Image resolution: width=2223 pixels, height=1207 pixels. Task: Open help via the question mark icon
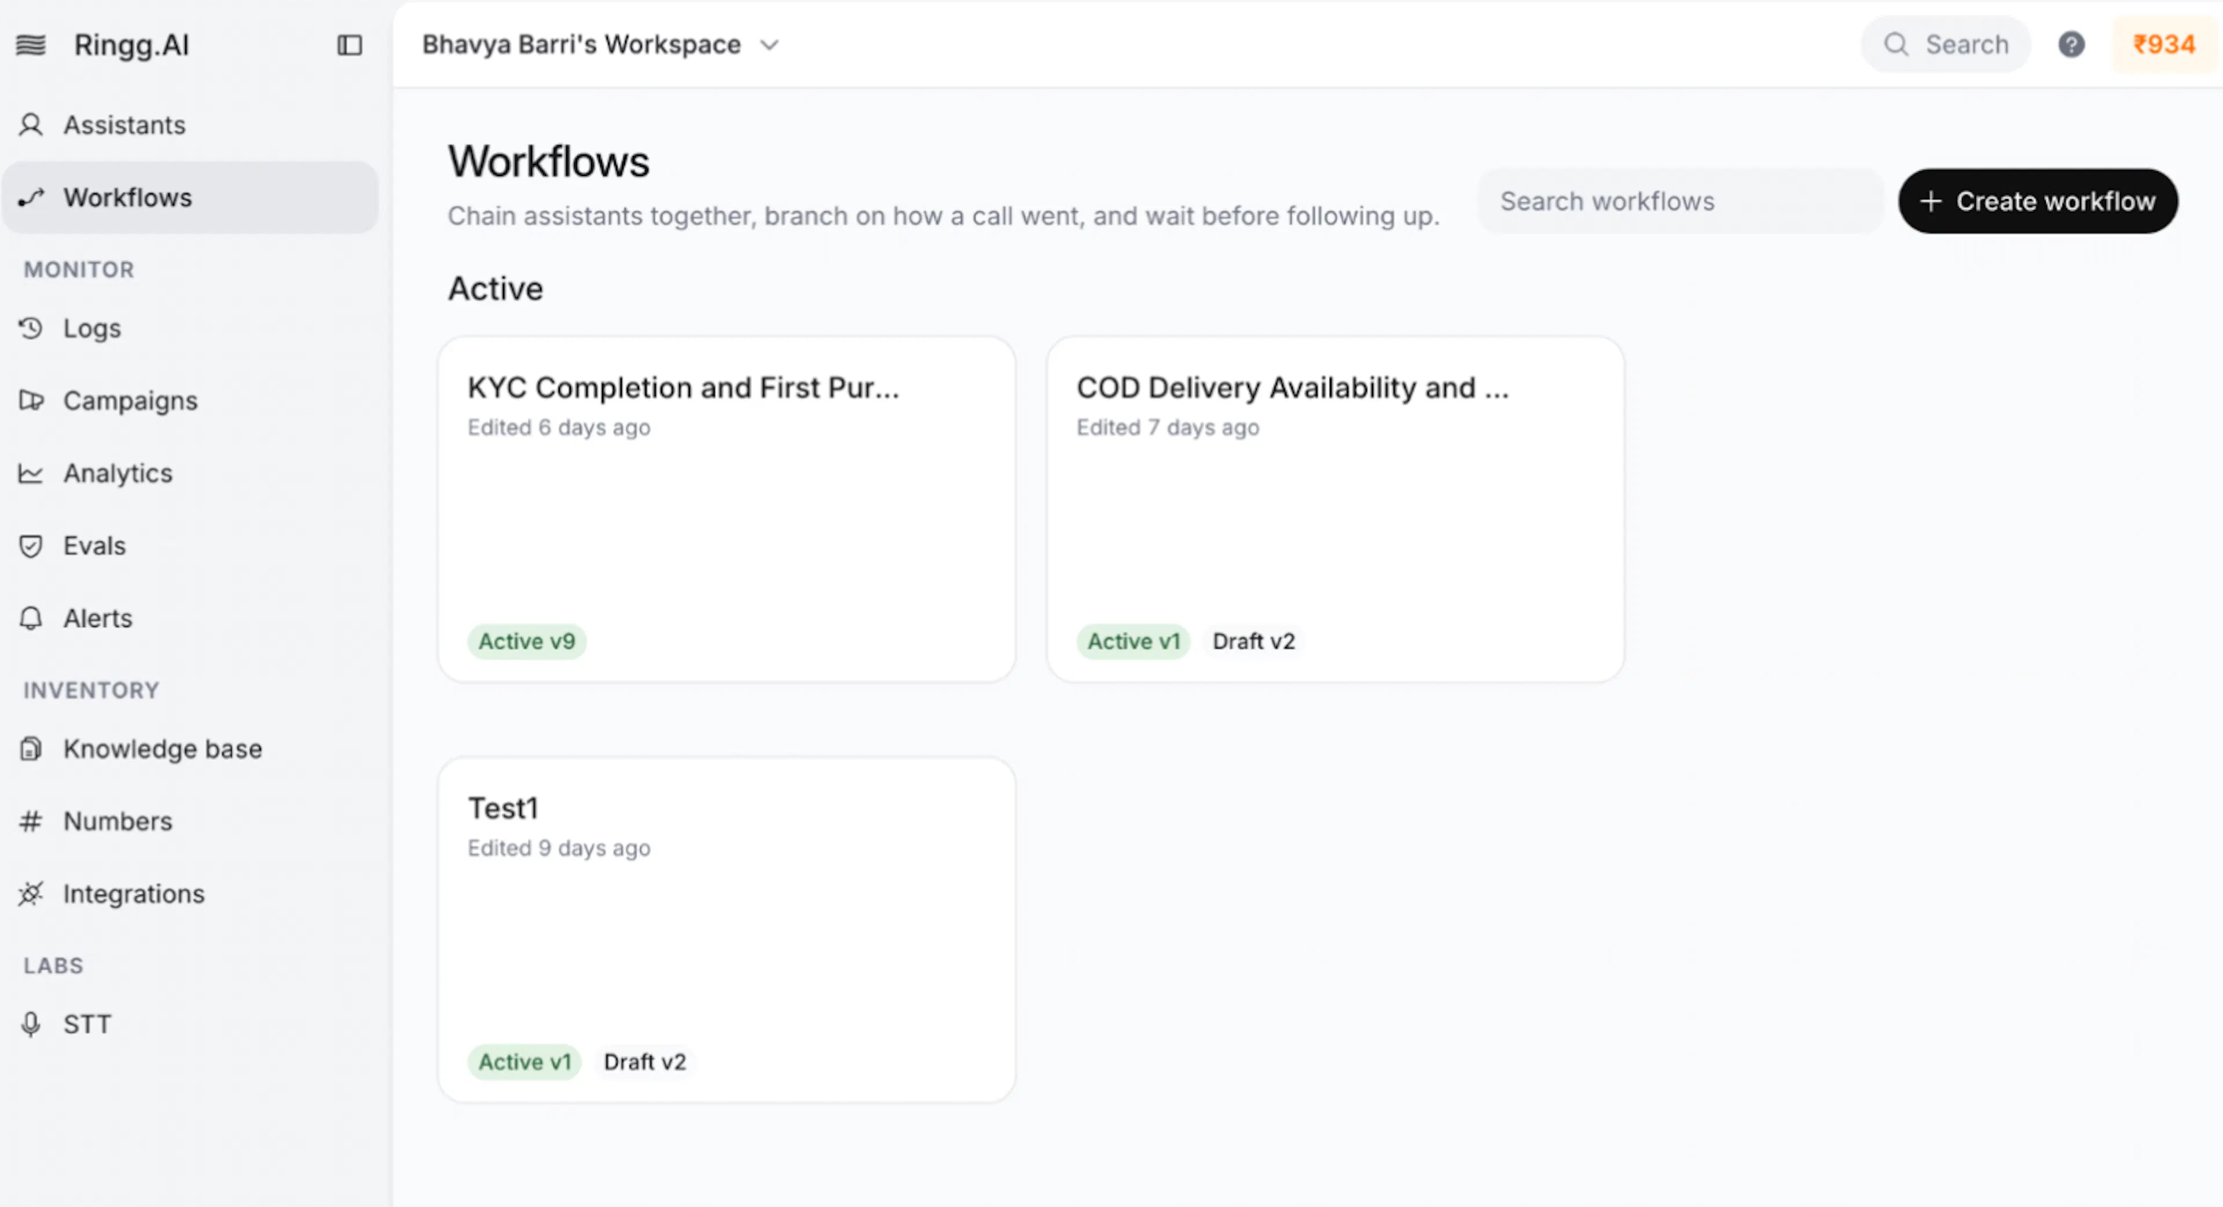tap(2071, 44)
